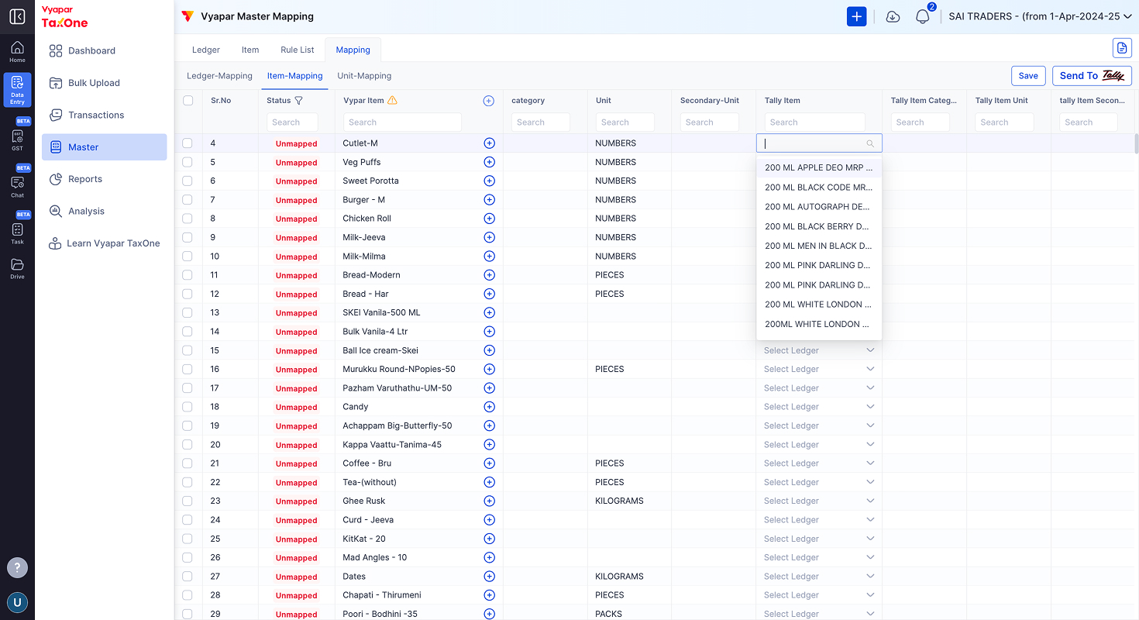
Task: Open the help question mark icon
Action: point(17,567)
